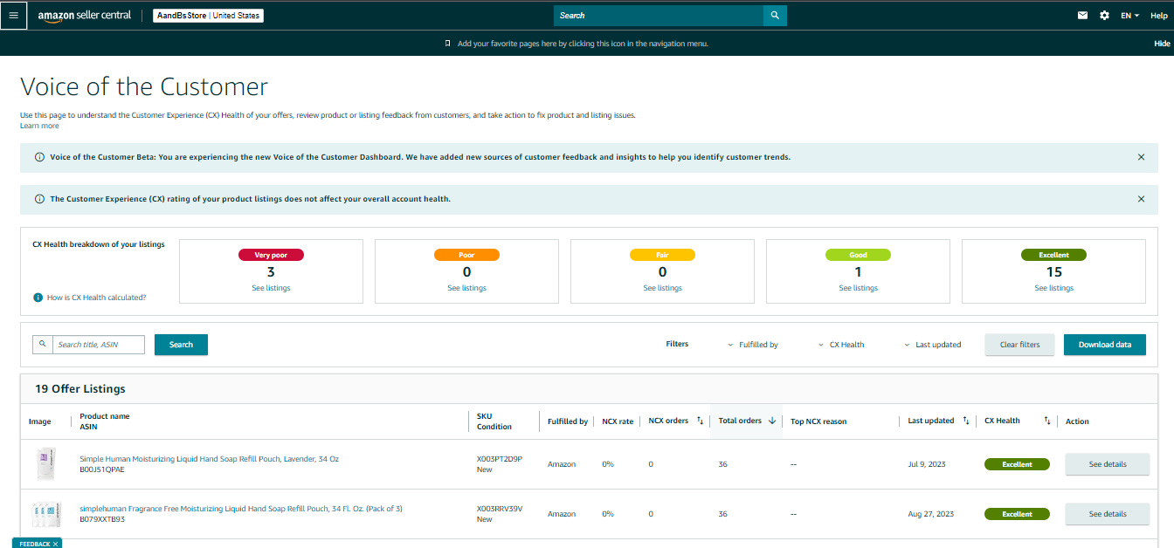The width and height of the screenshot is (1174, 548).
Task: Expand the Last updated filter
Action: [932, 345]
